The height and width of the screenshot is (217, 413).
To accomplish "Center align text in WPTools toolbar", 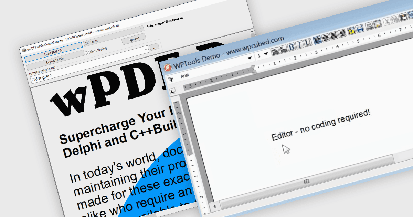I will click(x=326, y=37).
